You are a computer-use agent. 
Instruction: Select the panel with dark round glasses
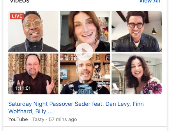pyautogui.click(x=137, y=31)
